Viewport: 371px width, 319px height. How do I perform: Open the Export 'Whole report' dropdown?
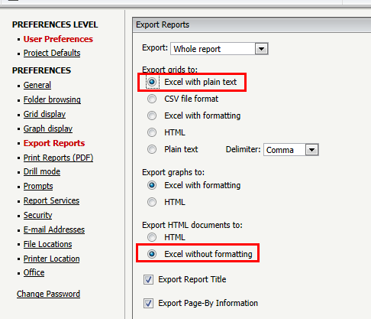(219, 49)
